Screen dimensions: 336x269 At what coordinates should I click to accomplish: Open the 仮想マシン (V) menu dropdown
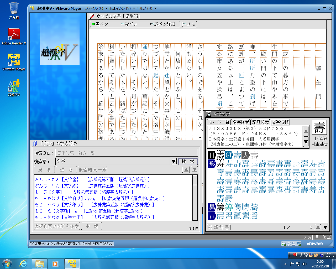122,8
